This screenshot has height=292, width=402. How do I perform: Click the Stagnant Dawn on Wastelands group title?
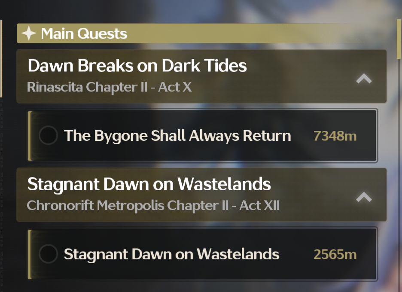click(149, 184)
